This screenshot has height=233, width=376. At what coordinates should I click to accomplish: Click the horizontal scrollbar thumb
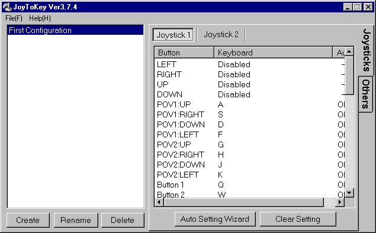pos(243,202)
